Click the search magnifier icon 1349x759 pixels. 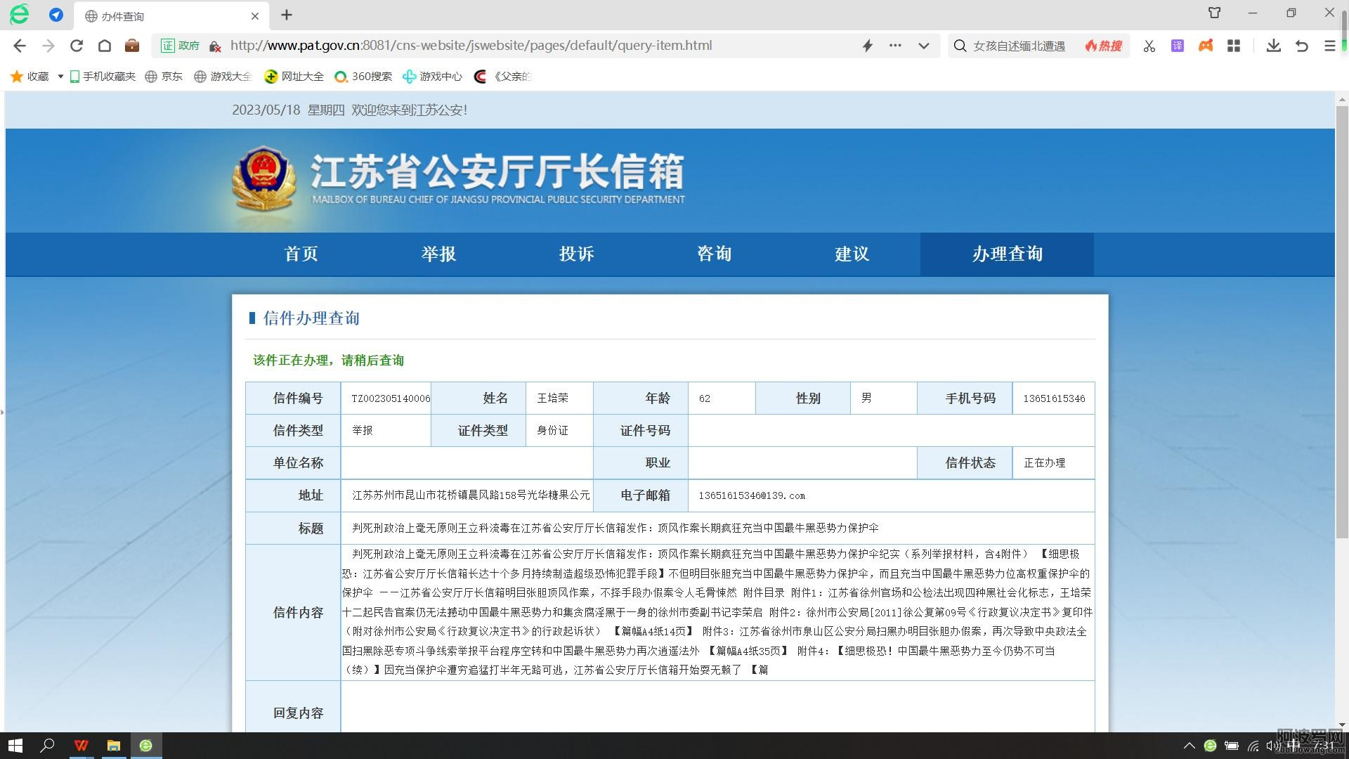click(x=960, y=46)
